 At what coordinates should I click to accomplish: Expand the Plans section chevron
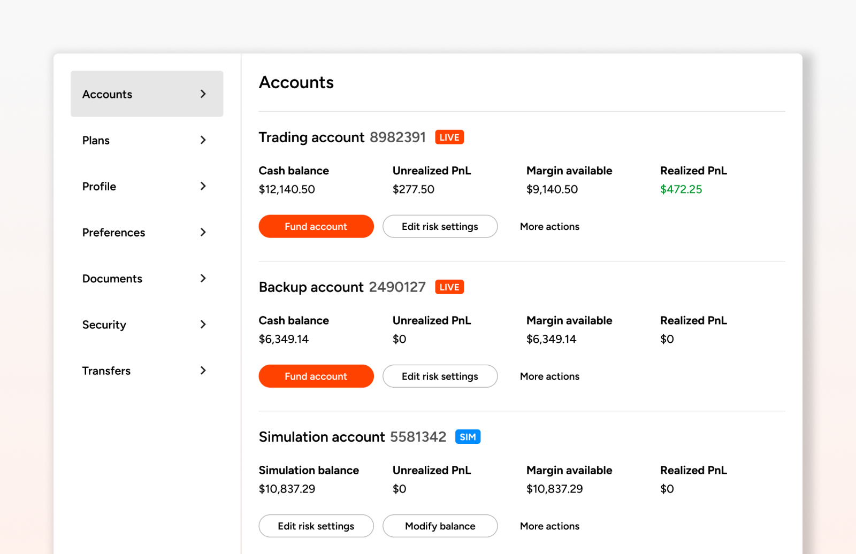coord(203,140)
